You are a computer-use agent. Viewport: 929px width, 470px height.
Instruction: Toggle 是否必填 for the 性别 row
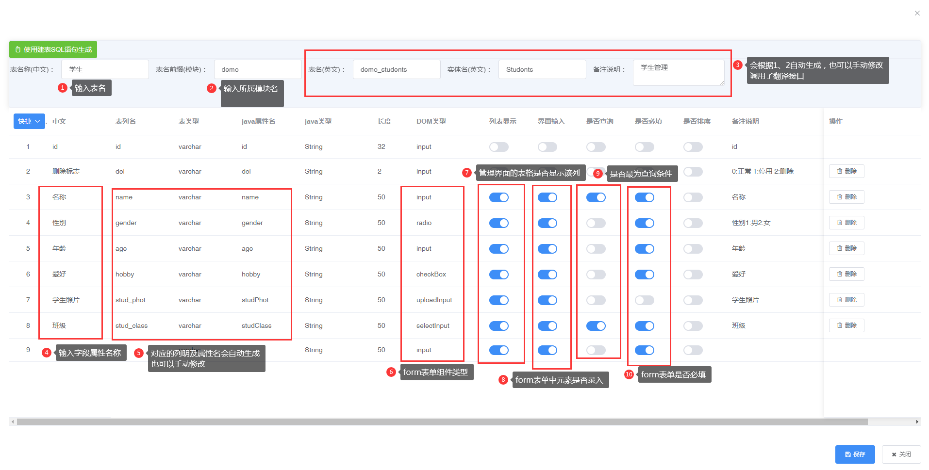click(645, 223)
